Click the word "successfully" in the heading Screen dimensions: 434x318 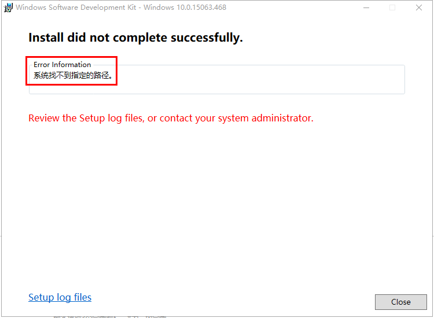click(x=208, y=38)
